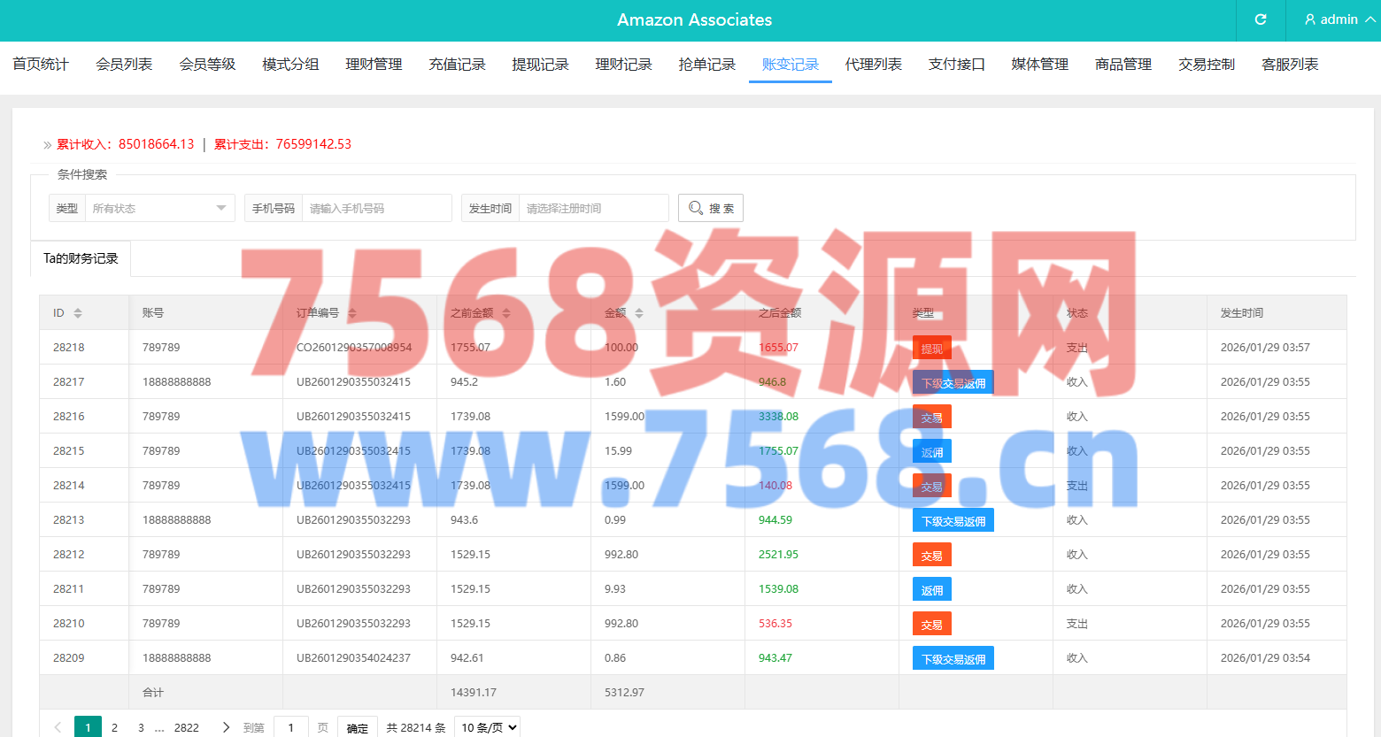Select the Ta的财务记录 tab
Screen dimensions: 1381x737
[x=81, y=258]
